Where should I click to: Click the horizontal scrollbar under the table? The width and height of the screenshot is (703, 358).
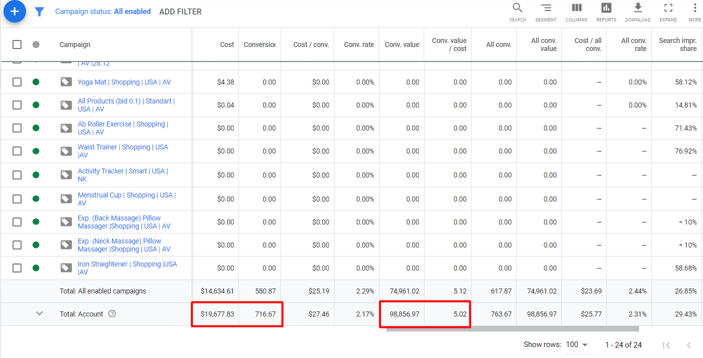512,329
